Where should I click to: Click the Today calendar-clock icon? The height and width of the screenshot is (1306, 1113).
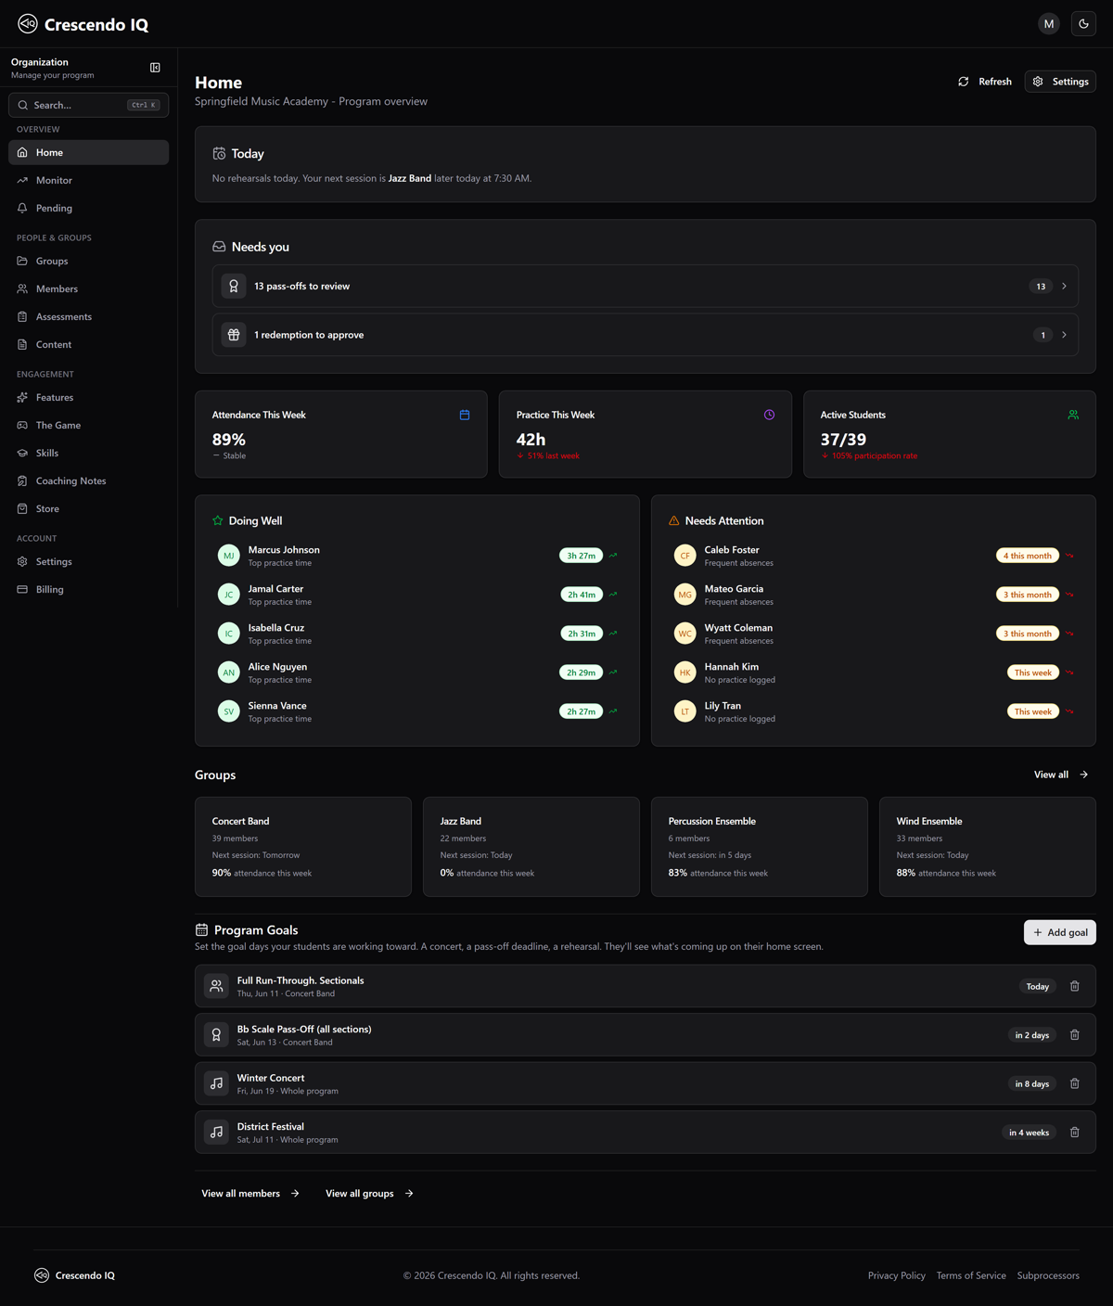tap(219, 153)
